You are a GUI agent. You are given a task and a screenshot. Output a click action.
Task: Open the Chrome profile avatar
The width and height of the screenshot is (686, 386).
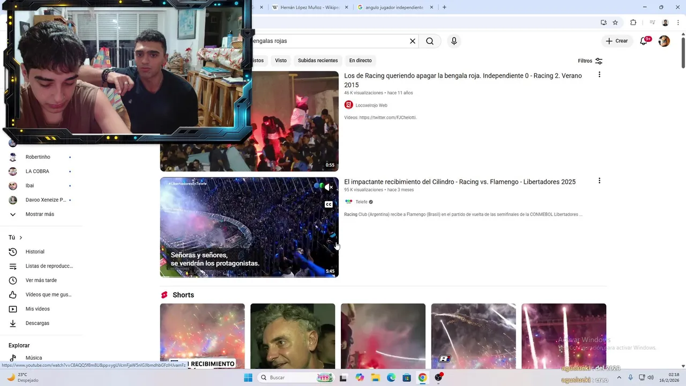[665, 23]
